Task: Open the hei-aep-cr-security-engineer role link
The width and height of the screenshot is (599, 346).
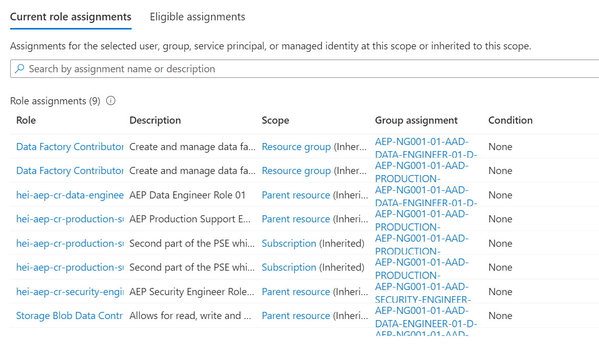Action: pos(70,292)
